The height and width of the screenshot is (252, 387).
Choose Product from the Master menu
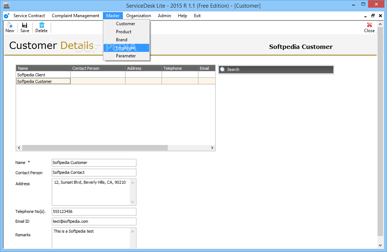pos(126,32)
